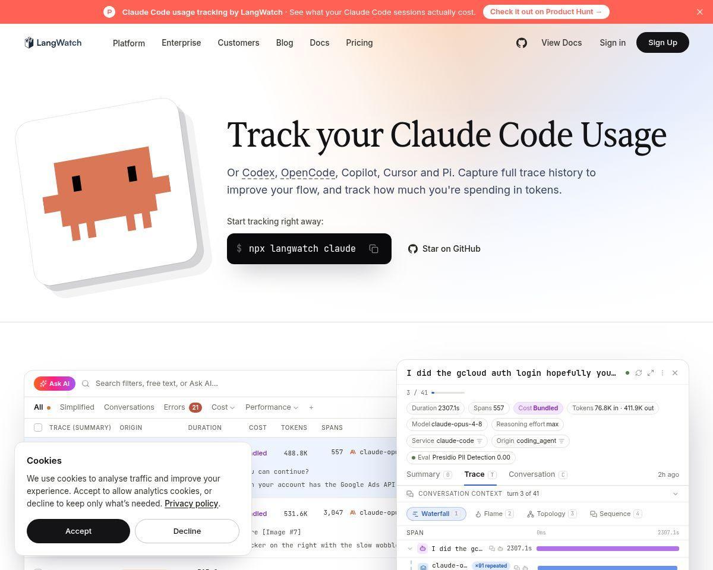Click the Anthropic icon in the 557-spans row
The width and height of the screenshot is (713, 570).
(x=353, y=452)
